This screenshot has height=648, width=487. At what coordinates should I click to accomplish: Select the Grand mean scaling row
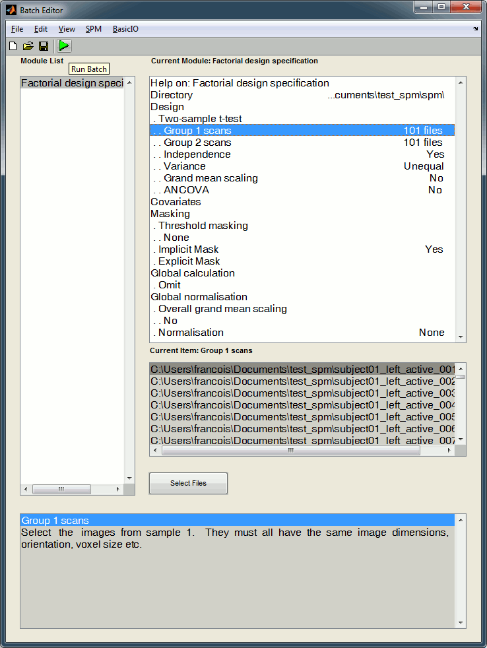[x=211, y=178]
